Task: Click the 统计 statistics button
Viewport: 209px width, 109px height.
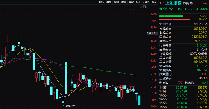Action: (124, 2)
